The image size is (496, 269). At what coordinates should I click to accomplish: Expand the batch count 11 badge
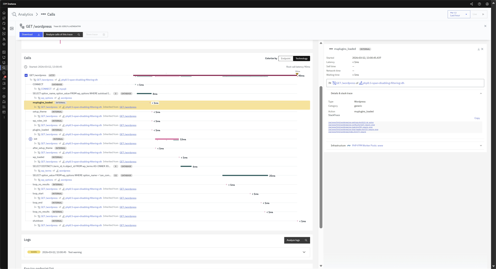point(116,175)
